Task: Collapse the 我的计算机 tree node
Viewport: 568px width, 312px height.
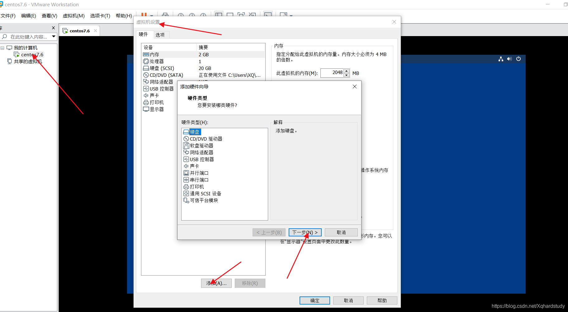Action: 2,47
